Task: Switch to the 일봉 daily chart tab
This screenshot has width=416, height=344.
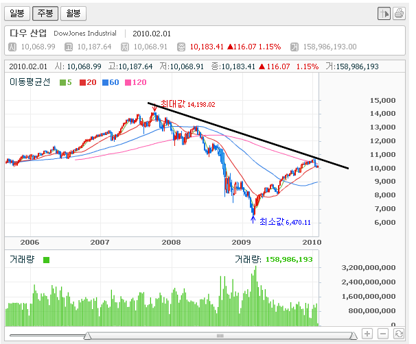Action: 17,13
